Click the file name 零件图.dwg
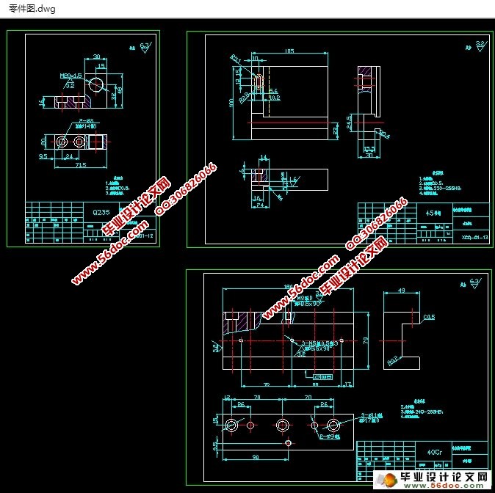The image size is (495, 493). click(x=32, y=9)
